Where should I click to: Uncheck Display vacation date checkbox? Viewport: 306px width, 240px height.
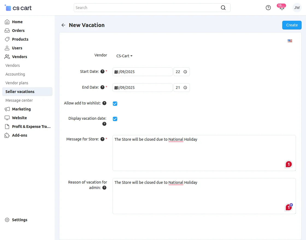(115, 119)
